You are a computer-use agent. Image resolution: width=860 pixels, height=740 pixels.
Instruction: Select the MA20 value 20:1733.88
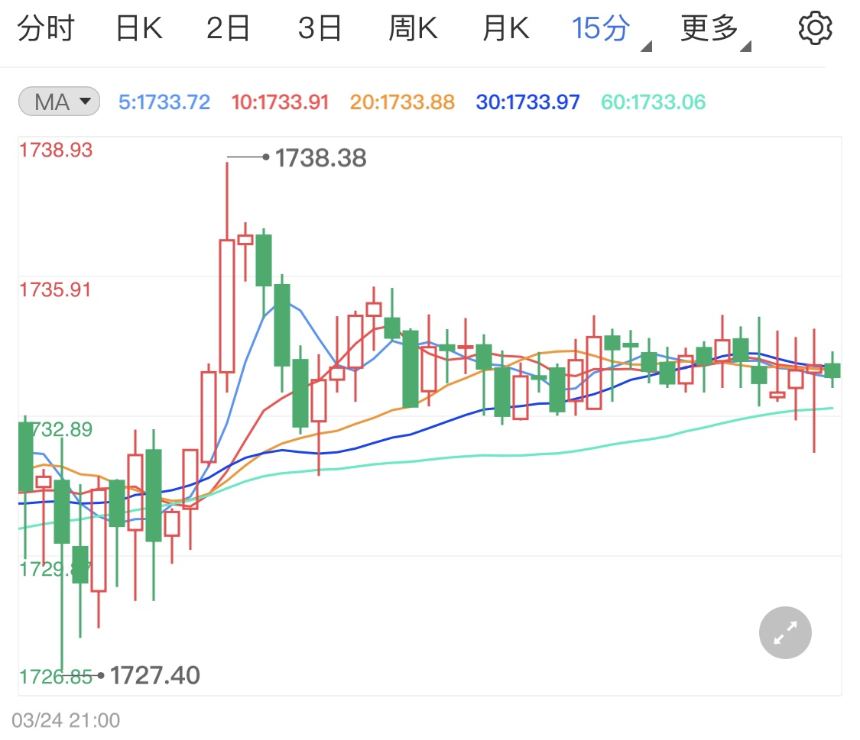[x=402, y=102]
